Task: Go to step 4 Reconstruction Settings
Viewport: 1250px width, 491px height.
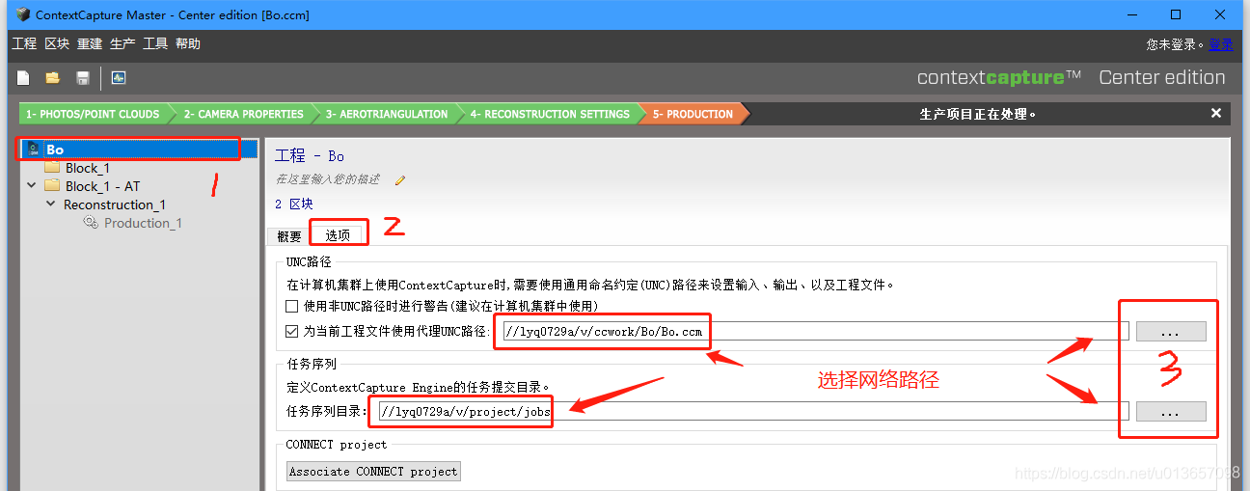Action: point(550,114)
